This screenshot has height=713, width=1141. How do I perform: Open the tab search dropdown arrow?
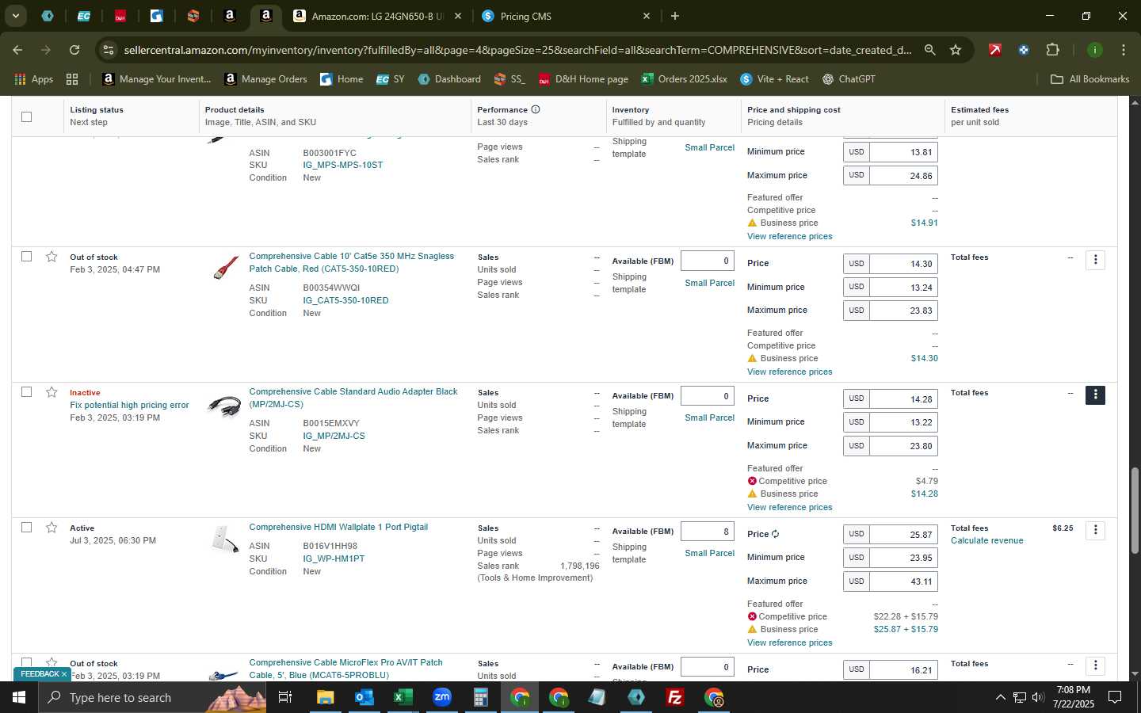click(x=15, y=16)
